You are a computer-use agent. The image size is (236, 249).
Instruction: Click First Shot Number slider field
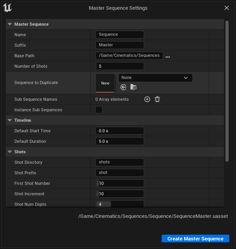click(x=120, y=183)
